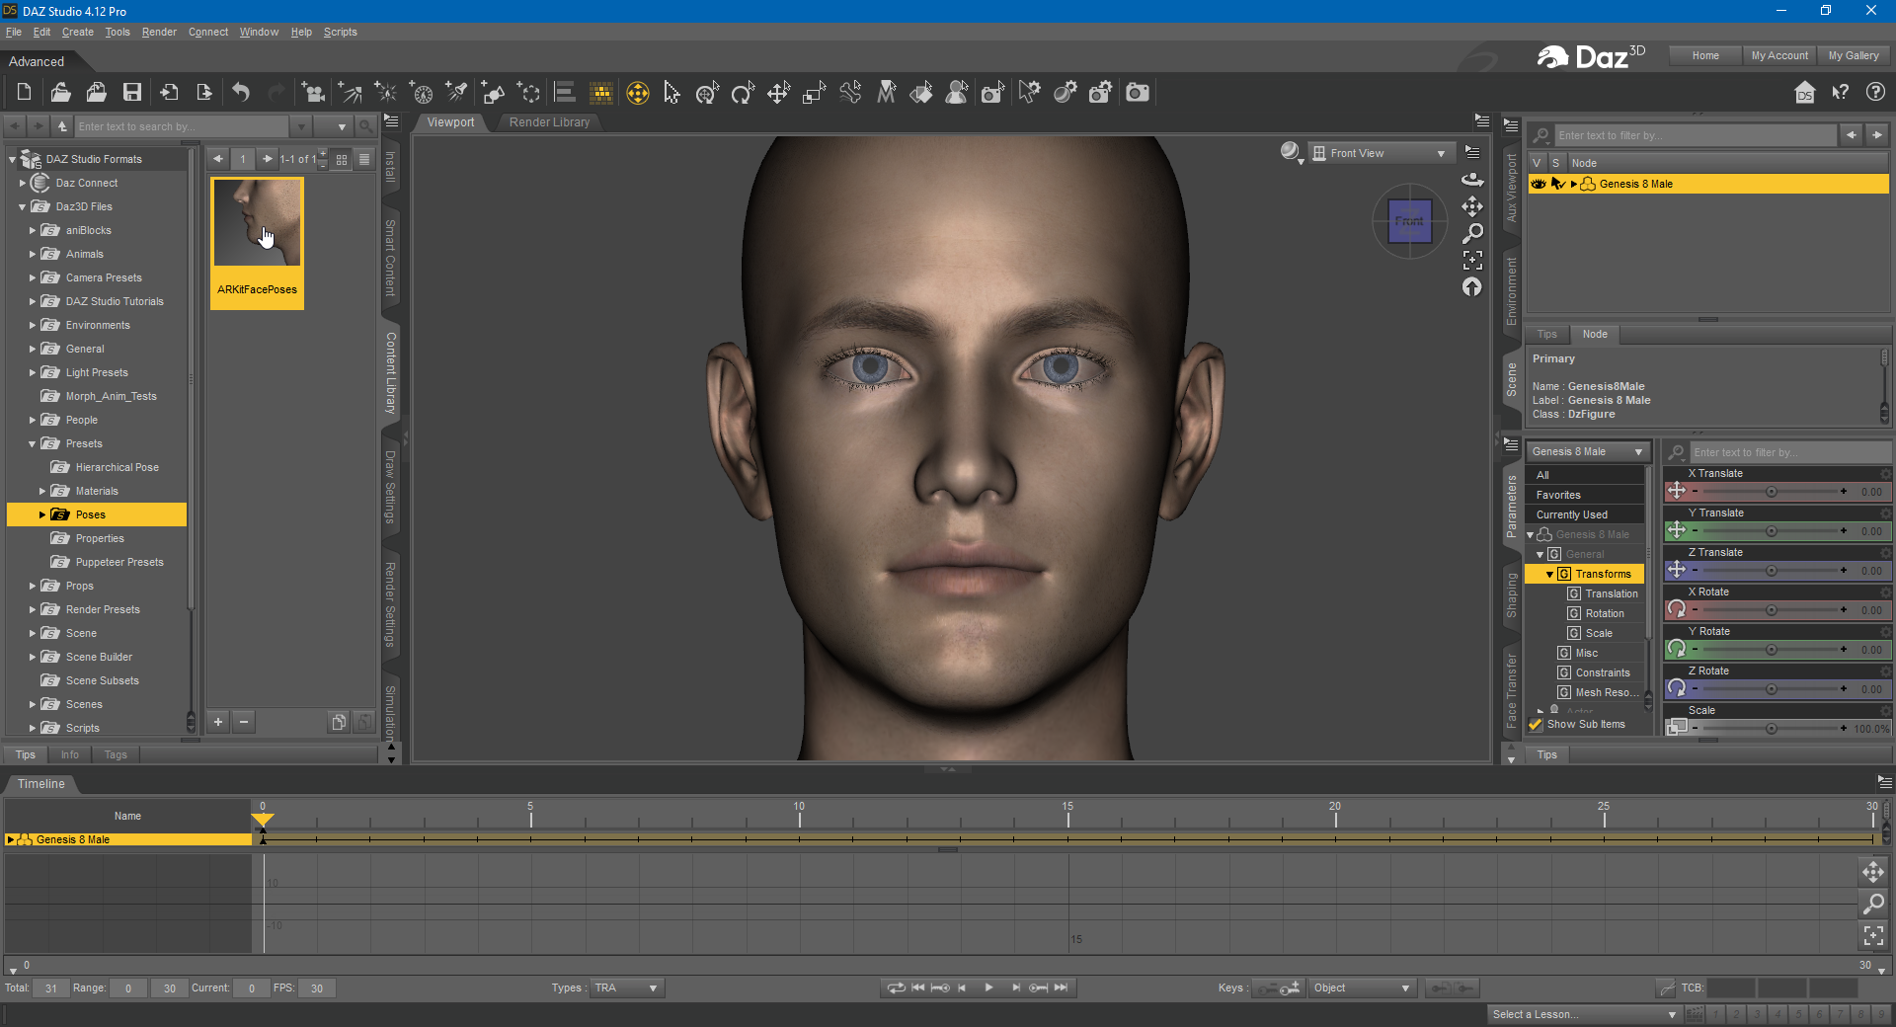Click the scene filter text field
The width and height of the screenshot is (1896, 1027).
pos(1695,135)
